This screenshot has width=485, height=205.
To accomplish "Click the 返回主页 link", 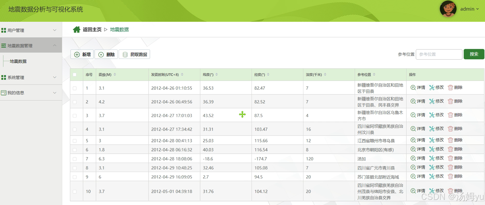I will (92, 30).
